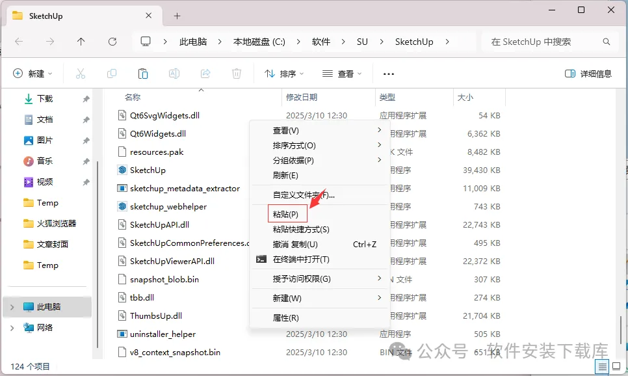Open 新建(W) submenu in context menu
Viewport: 628px width, 376px height.
(320, 298)
